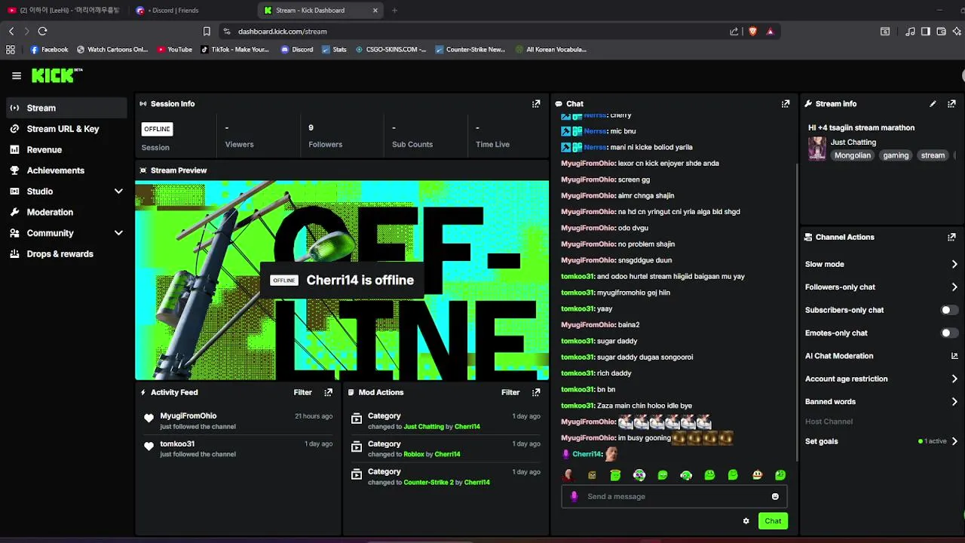Toggle Subscribers-only chat switch

[x=949, y=310]
